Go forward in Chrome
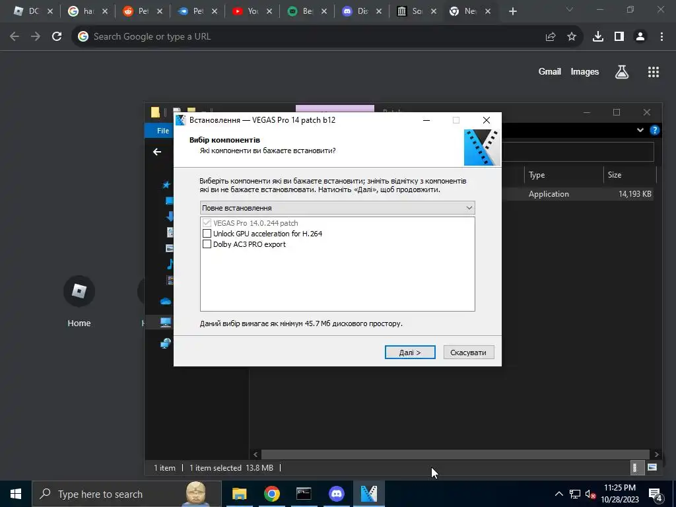 (36, 37)
